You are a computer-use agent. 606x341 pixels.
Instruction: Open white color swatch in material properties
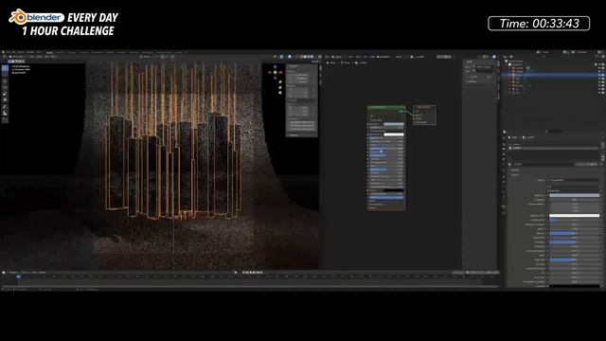coord(575,215)
